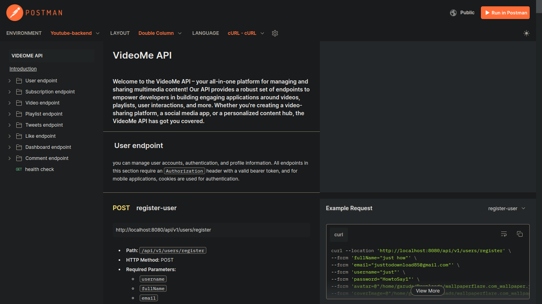The image size is (542, 304).
Task: Expand the Dashboard endpoint chevron
Action: (x=10, y=147)
